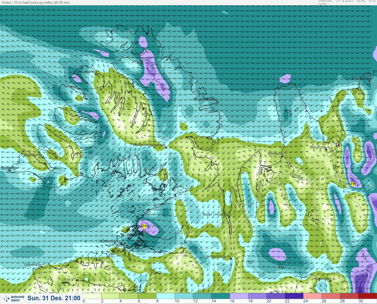Click the yellow 26 gust marker
Screen dimensions: 377x304
[144, 226]
